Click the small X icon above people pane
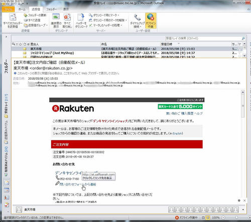This screenshot has height=222, width=251. tap(244, 200)
